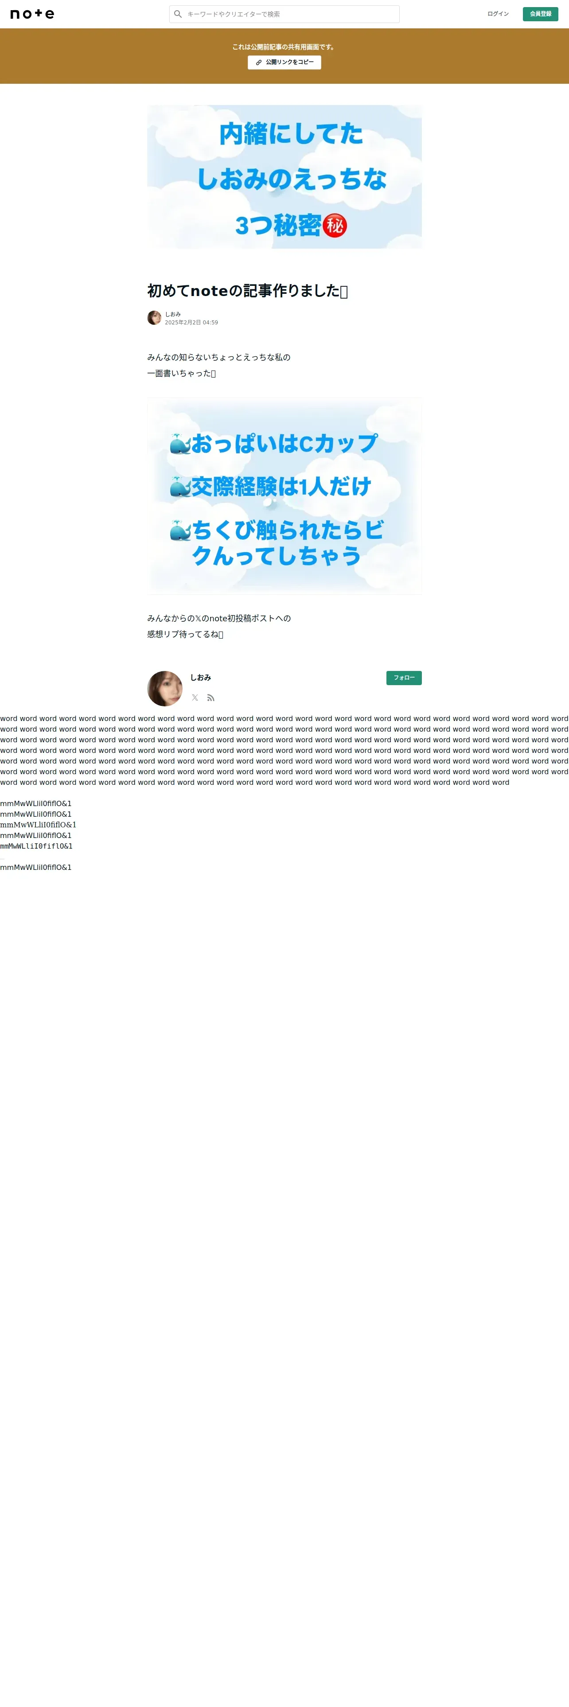569x1707 pixels.
Task: Open しおみ profile name in footer
Action: [201, 677]
